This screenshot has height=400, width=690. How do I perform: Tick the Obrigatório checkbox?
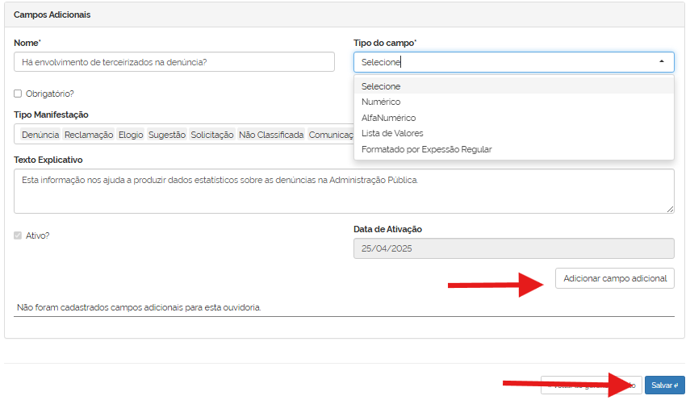[18, 94]
